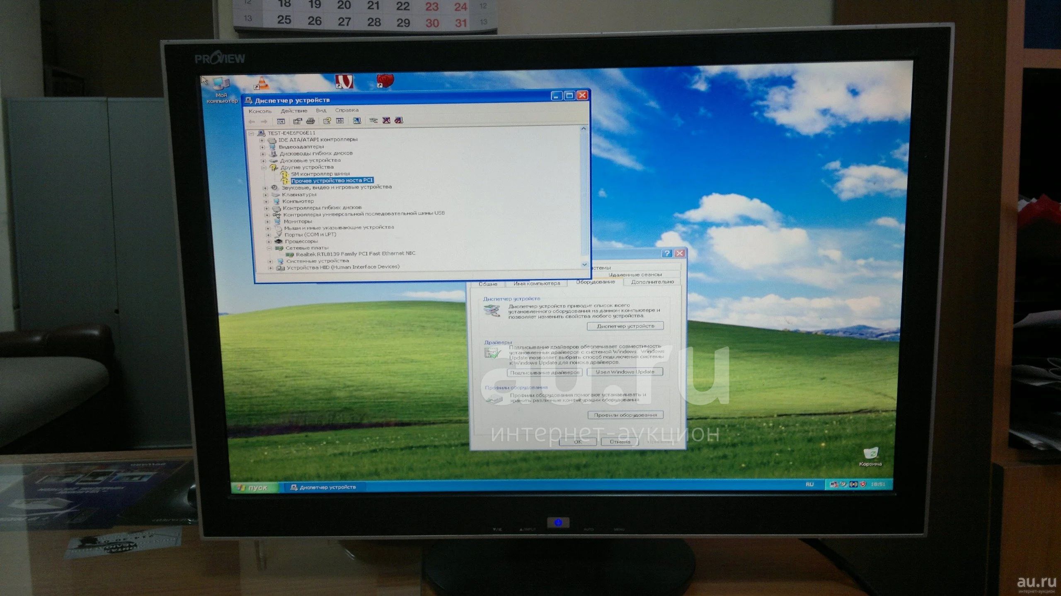This screenshot has width=1061, height=596.
Task: Collapse the root TEST-E4E6F06E11 node
Action: (251, 133)
